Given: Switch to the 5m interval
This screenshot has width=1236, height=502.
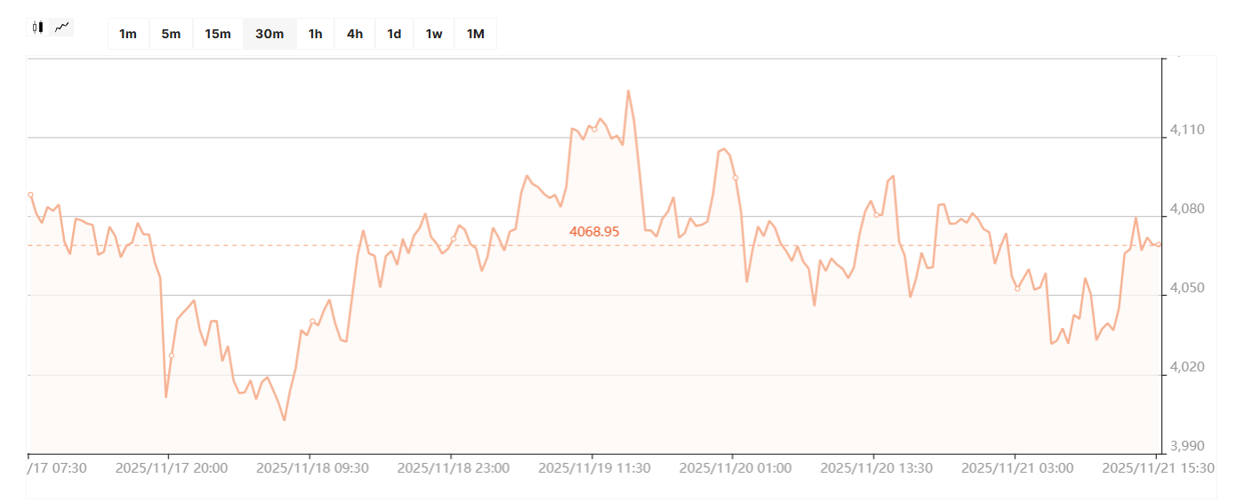Looking at the screenshot, I should (x=171, y=34).
